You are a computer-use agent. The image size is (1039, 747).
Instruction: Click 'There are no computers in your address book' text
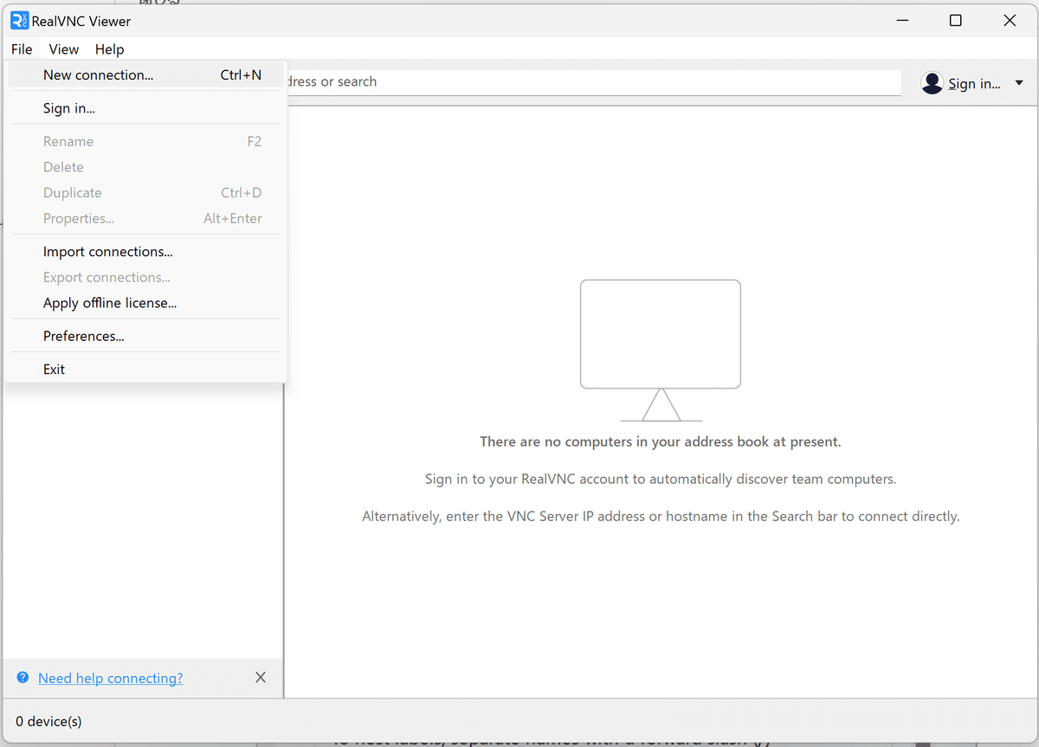pyautogui.click(x=661, y=441)
